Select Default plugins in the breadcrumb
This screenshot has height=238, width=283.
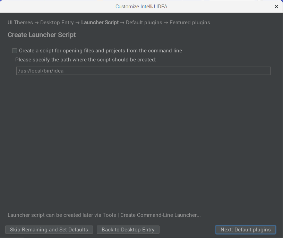144,23
